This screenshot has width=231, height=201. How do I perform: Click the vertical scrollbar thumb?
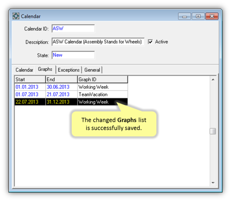tap(213, 131)
